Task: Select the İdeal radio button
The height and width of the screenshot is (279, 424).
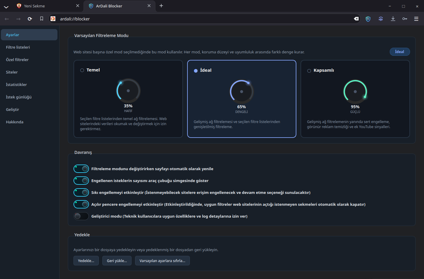Action: click(196, 71)
